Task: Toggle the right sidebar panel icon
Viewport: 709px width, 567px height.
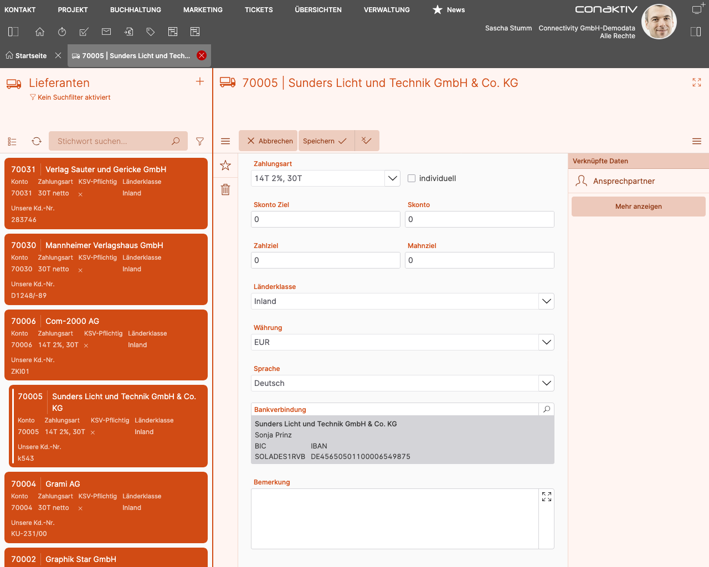Action: [696, 32]
